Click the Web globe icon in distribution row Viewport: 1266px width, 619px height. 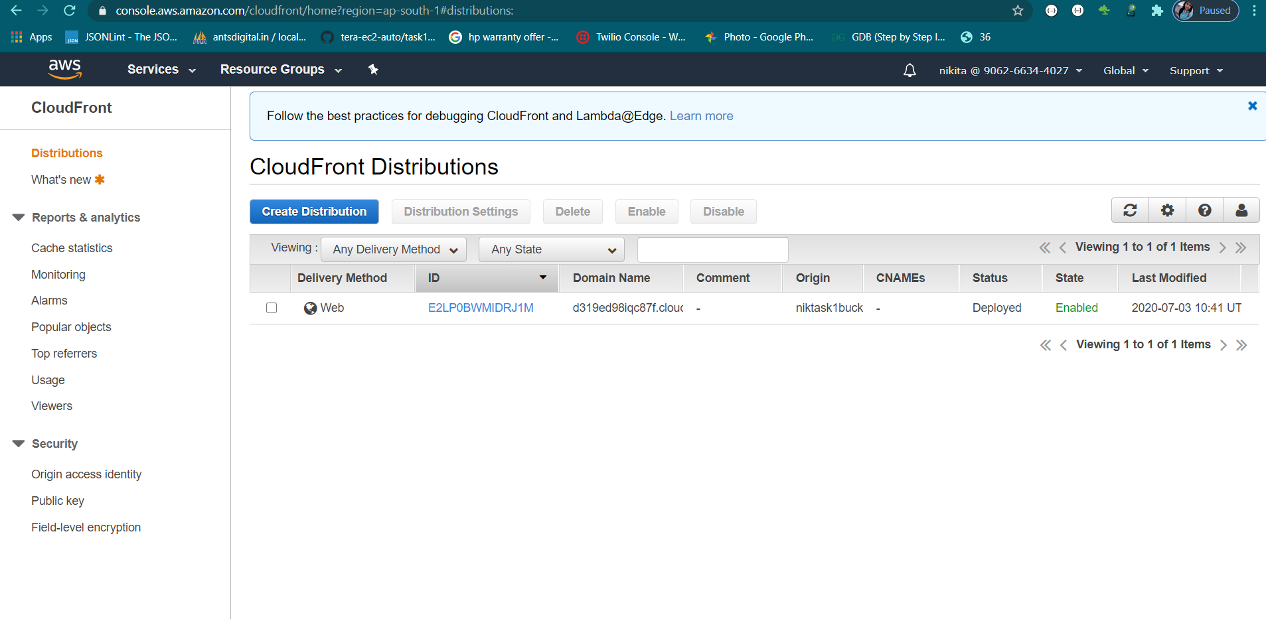tap(310, 308)
